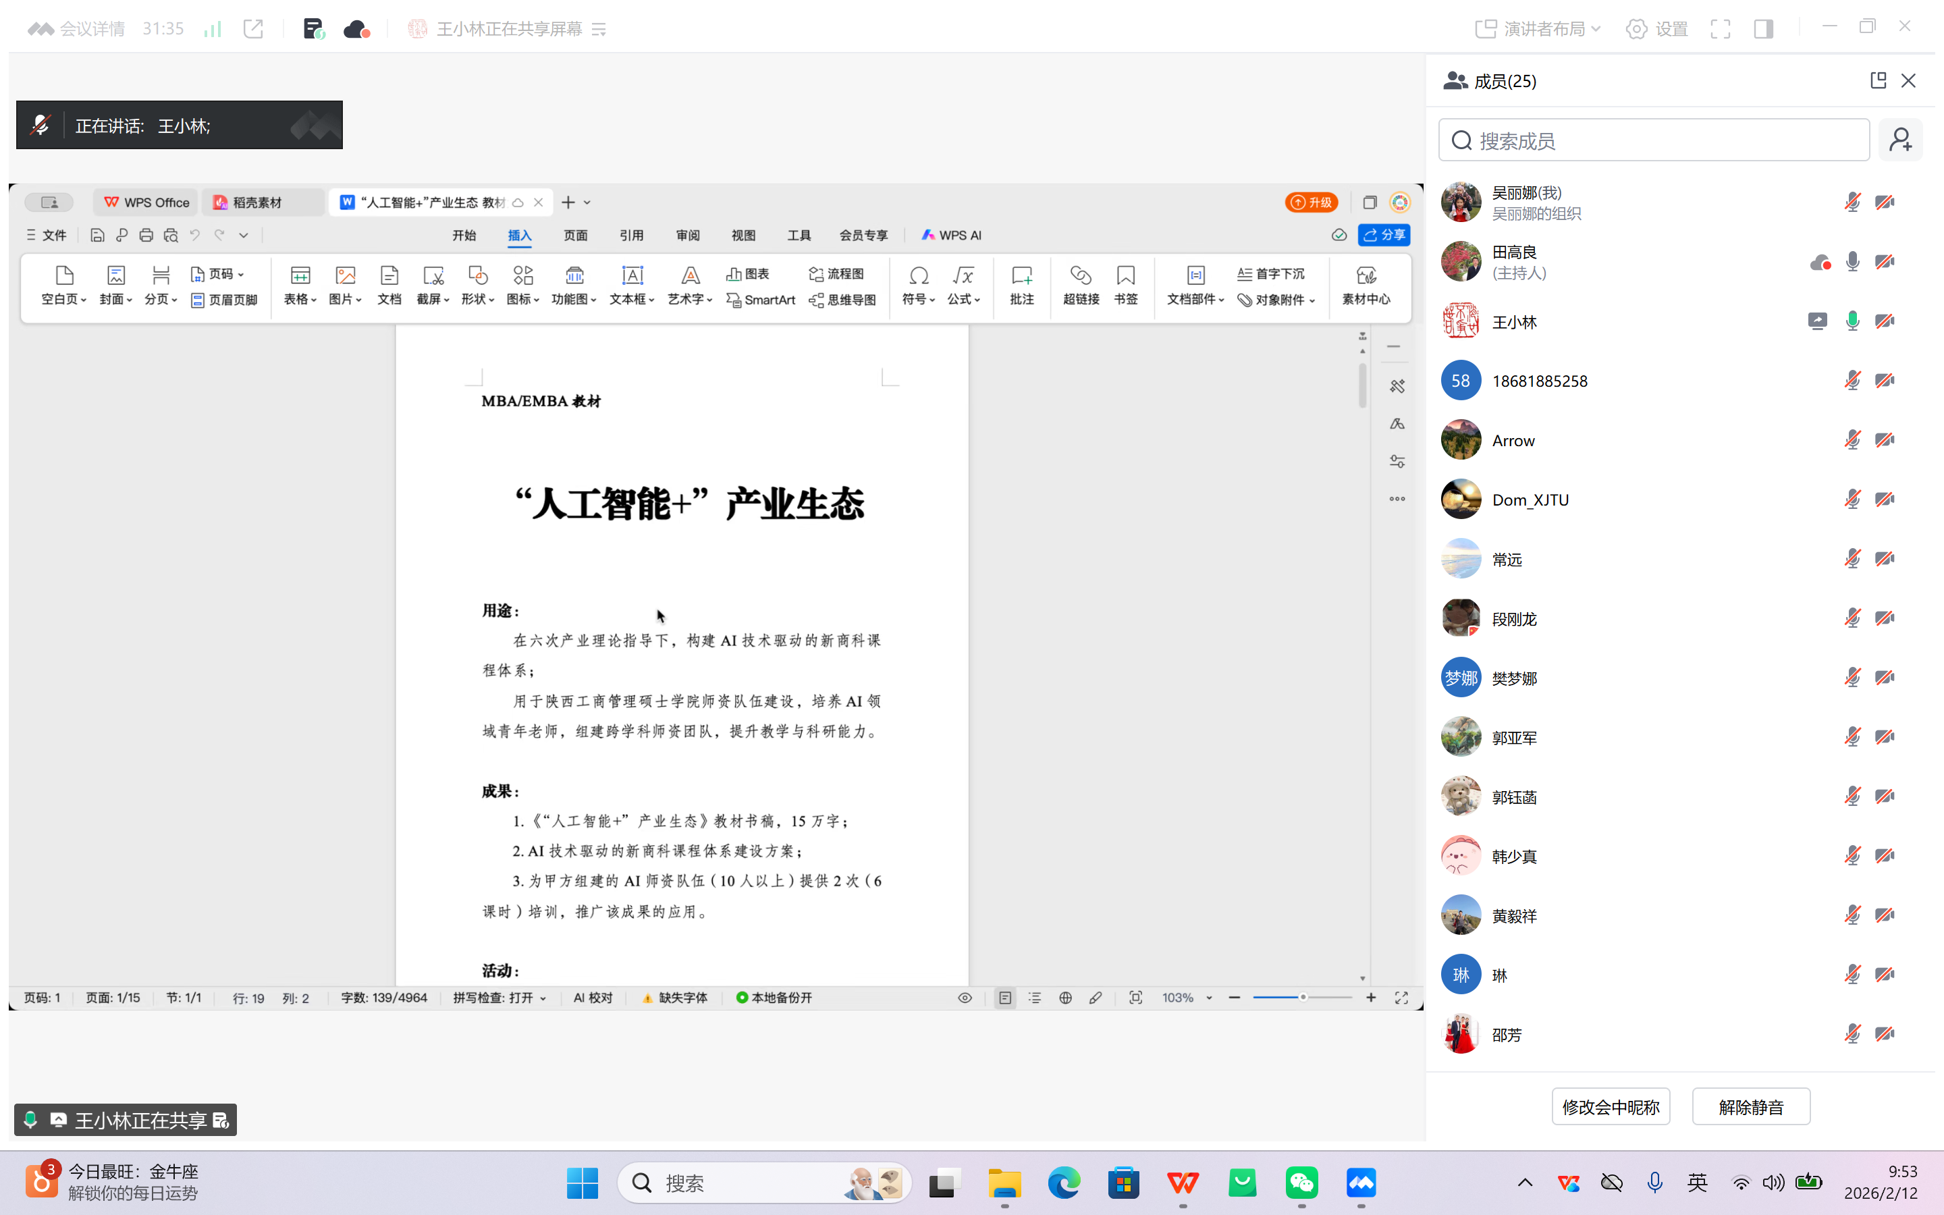Screen dimensions: 1944x1215
Task: Click the 修改会中昵称 button
Action: pyautogui.click(x=1610, y=1106)
